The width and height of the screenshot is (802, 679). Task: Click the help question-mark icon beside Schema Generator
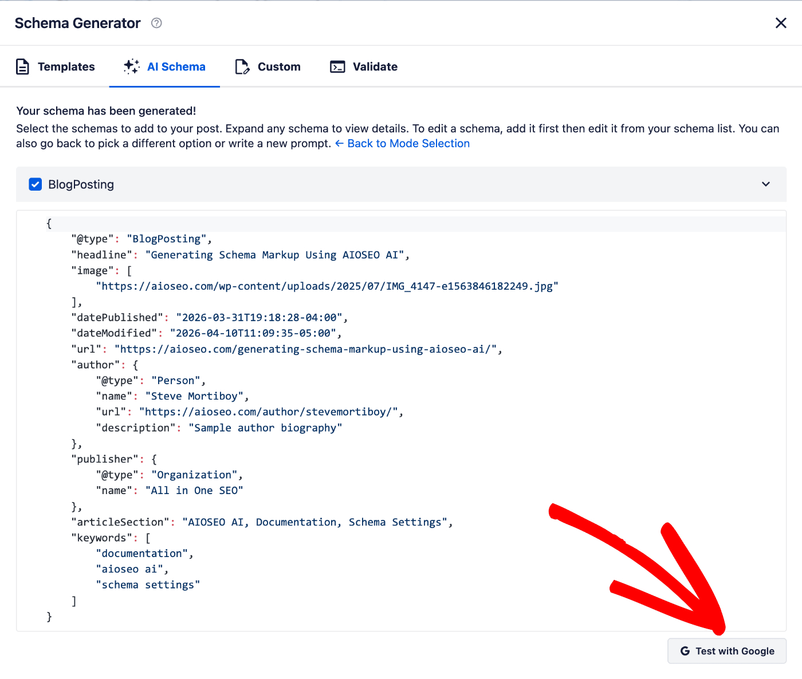156,23
